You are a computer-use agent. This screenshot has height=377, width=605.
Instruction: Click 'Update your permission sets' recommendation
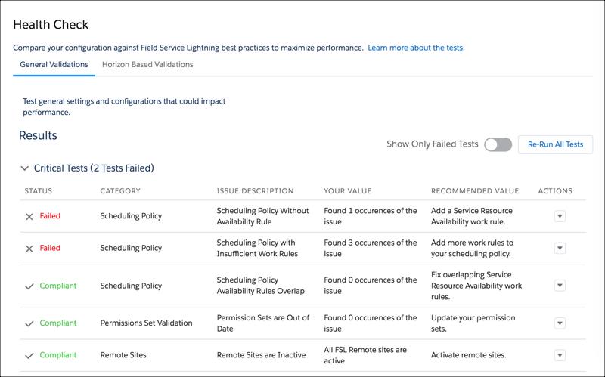pyautogui.click(x=473, y=323)
